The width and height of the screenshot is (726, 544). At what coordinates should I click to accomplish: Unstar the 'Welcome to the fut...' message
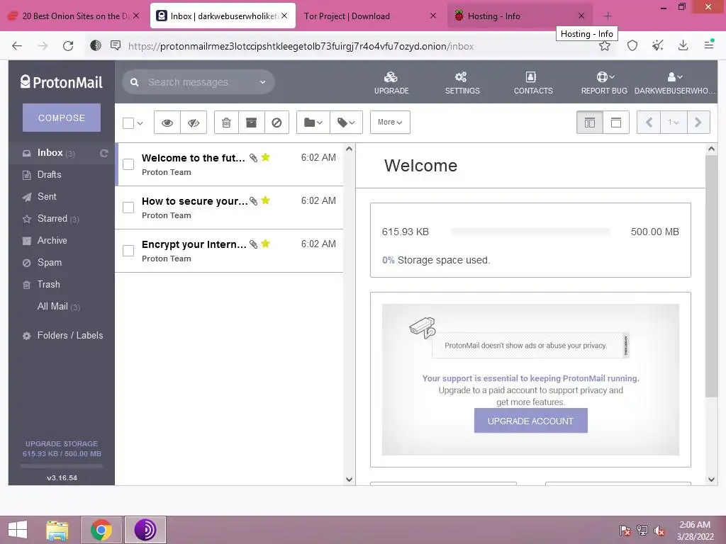(265, 157)
